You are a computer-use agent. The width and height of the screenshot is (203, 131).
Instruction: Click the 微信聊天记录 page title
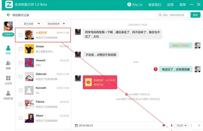tap(21, 15)
